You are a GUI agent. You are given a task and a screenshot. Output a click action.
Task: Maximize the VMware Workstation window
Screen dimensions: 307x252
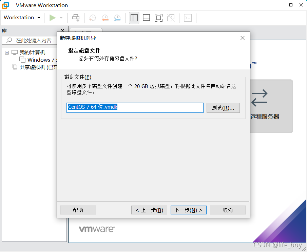point(291,5)
